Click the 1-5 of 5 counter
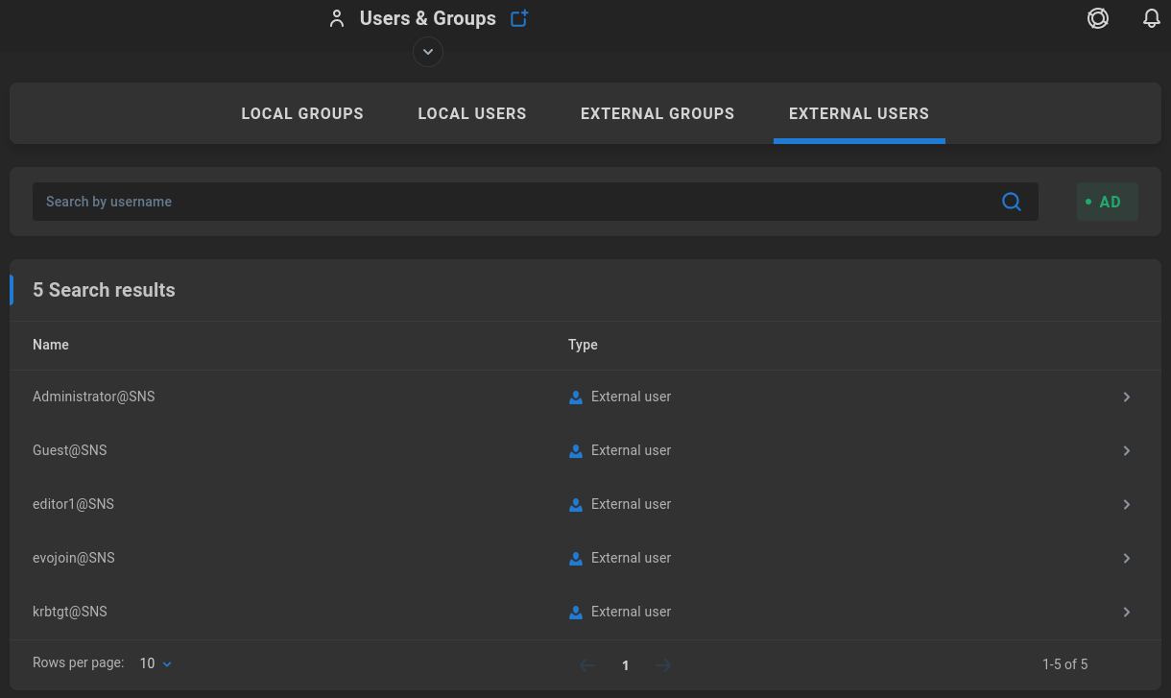 (1064, 664)
